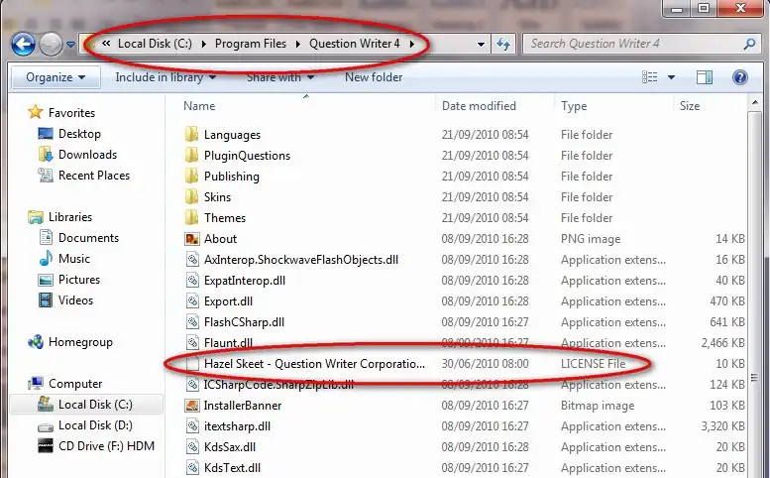Click the CD Drive (F:) HDM icon
Image resolution: width=770 pixels, height=478 pixels.
click(x=45, y=446)
